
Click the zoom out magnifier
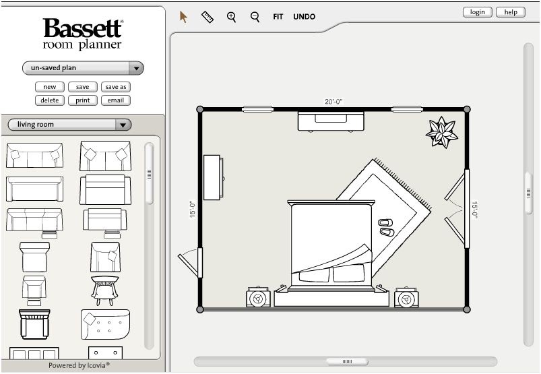coord(255,17)
